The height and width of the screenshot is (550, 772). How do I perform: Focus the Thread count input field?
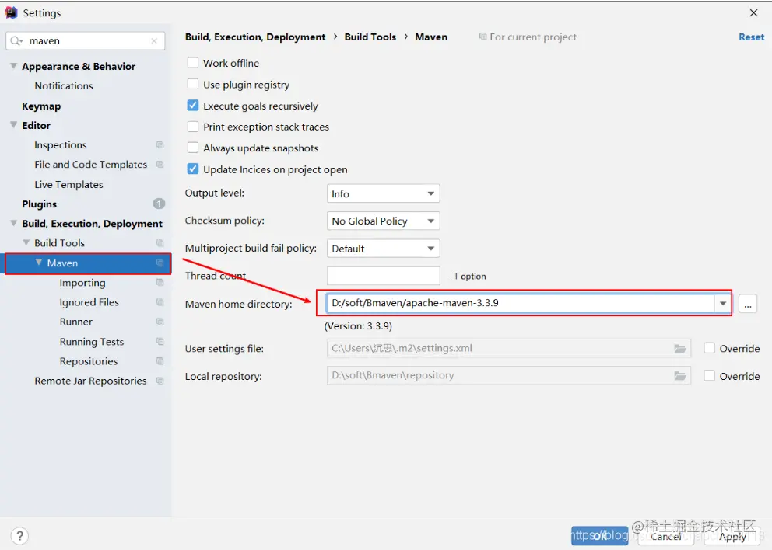tap(383, 276)
